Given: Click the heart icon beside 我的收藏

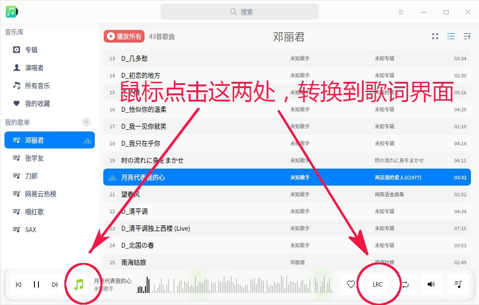Looking at the screenshot, I should [x=17, y=103].
